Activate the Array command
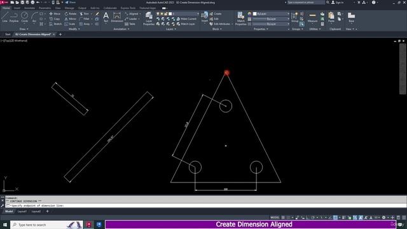407x229 pixels. coord(85,24)
